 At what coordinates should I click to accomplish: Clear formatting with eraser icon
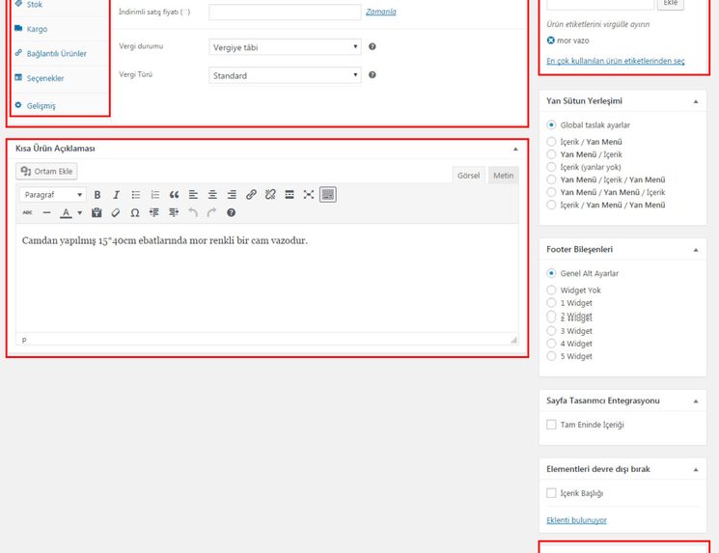click(116, 212)
